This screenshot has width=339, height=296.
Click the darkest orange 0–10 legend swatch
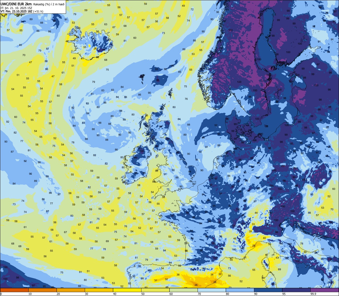[x=14, y=290]
